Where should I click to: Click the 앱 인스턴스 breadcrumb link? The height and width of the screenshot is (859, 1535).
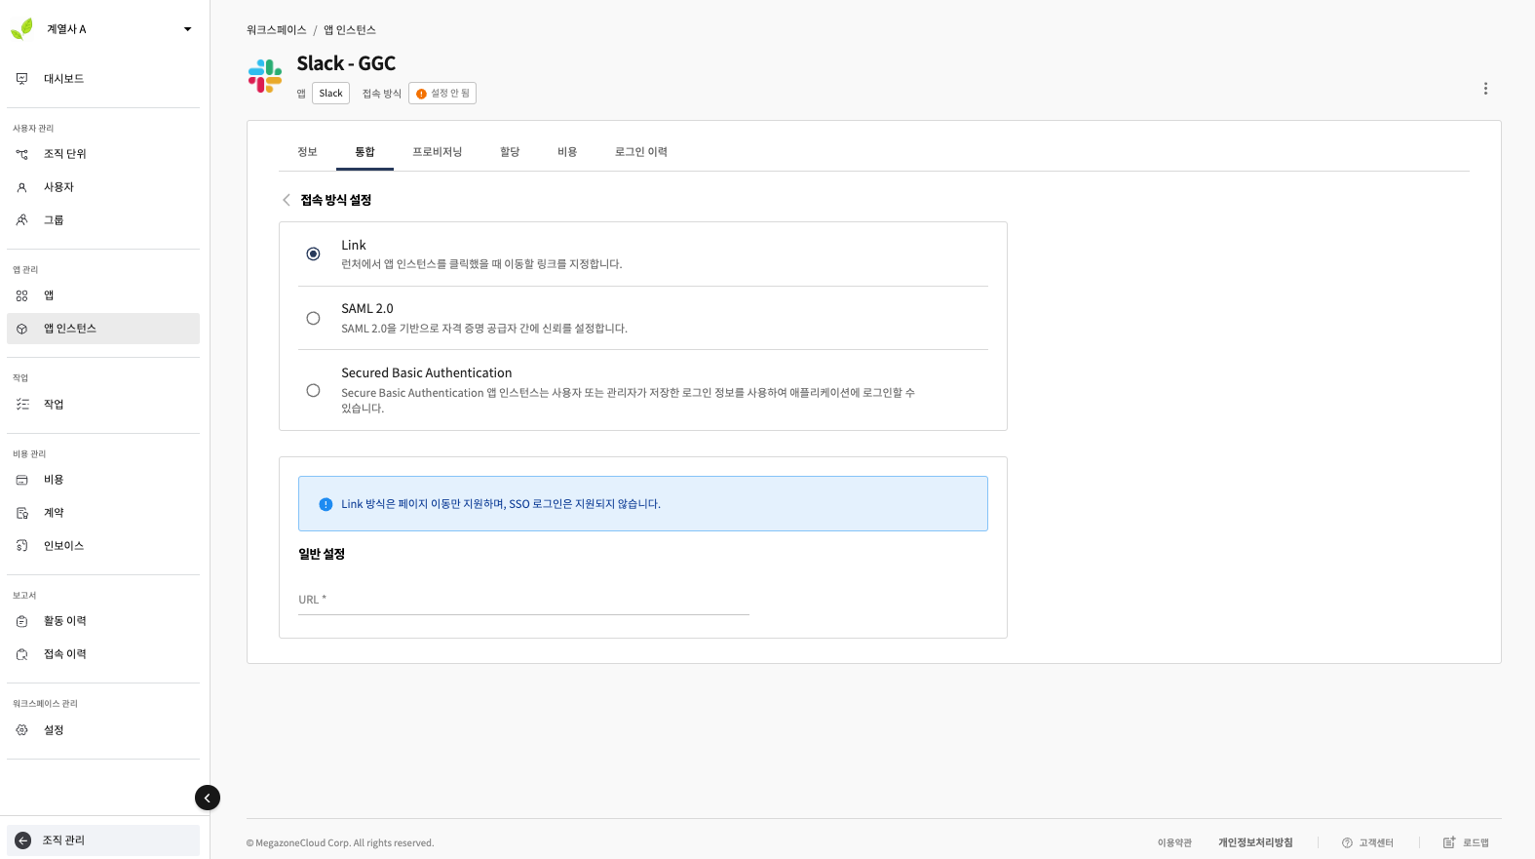click(x=350, y=30)
